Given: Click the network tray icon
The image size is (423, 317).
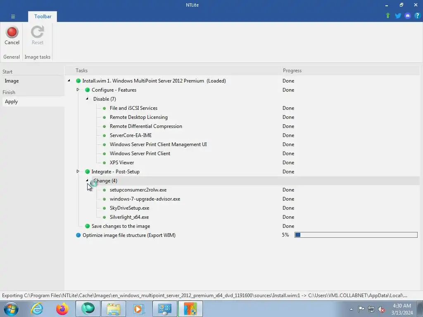Looking at the screenshot, I should coord(371,309).
